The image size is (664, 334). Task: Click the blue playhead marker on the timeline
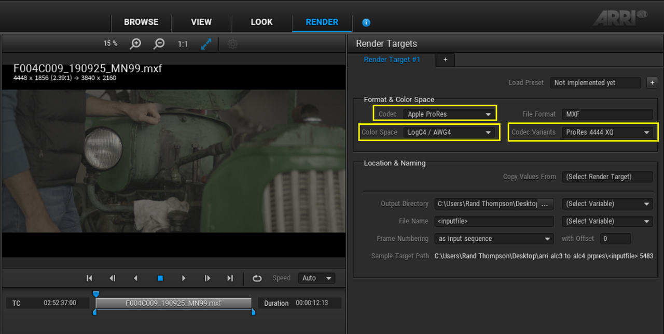pos(96,294)
